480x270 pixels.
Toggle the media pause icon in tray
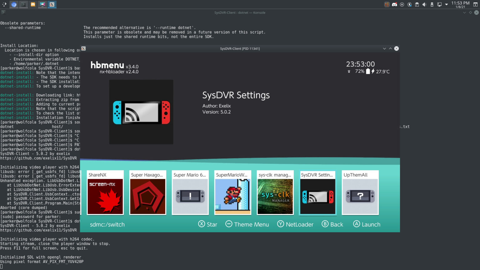pos(402,4)
